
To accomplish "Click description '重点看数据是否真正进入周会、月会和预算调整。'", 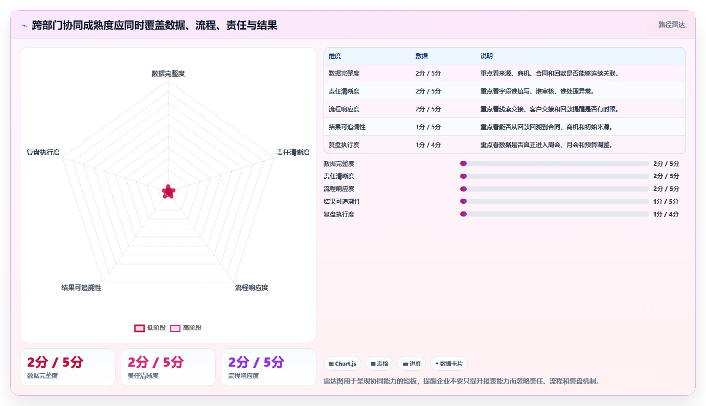I will pyautogui.click(x=547, y=145).
